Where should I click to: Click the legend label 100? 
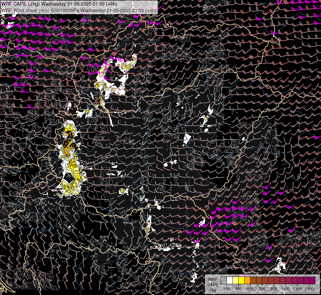coord(227,289)
